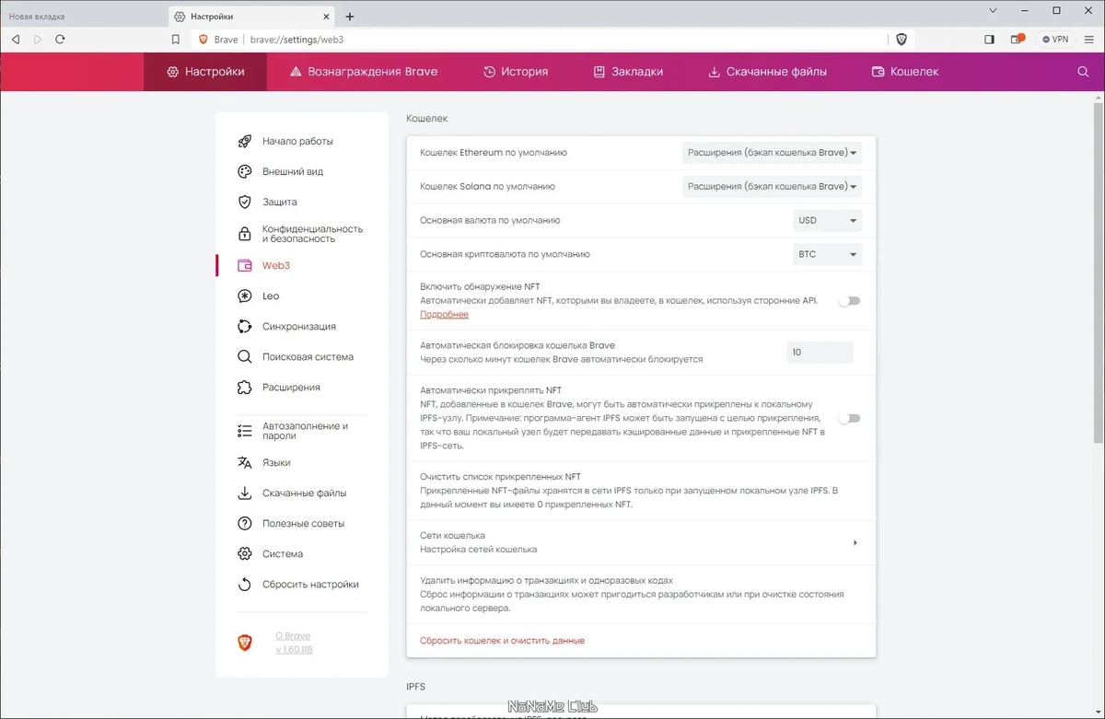Select Внешний вид text in sidebar
The height and width of the screenshot is (719, 1105).
coord(293,172)
